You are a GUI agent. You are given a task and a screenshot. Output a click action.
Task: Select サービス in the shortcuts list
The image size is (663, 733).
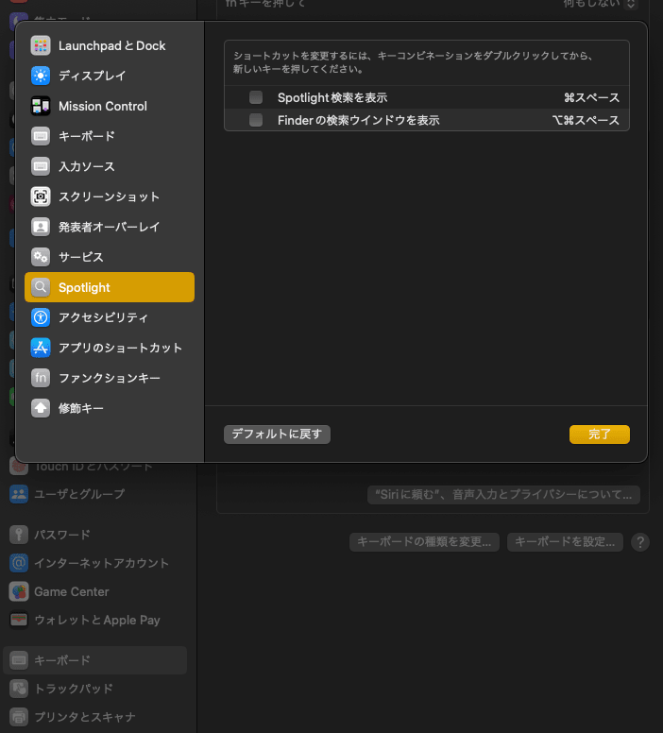pos(110,257)
